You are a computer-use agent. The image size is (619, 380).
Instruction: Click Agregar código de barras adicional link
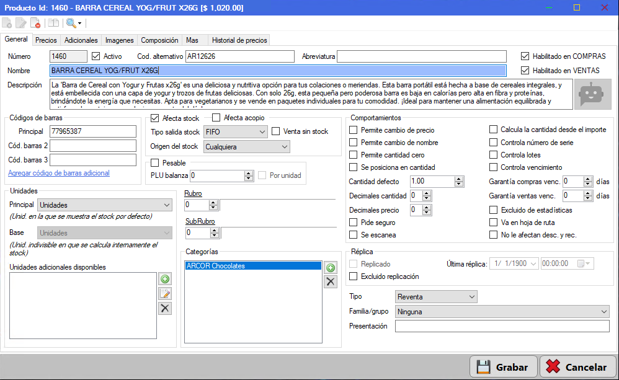point(59,173)
